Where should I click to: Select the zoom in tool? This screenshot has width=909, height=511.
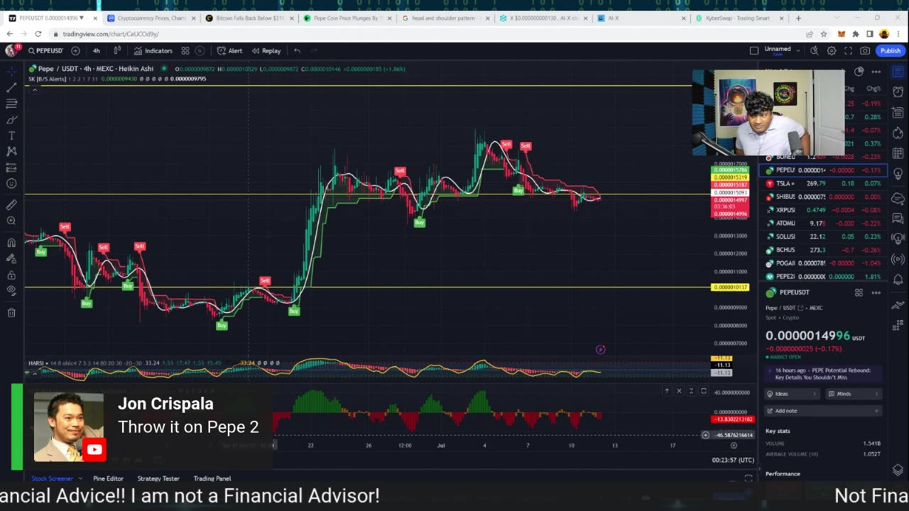[11, 221]
